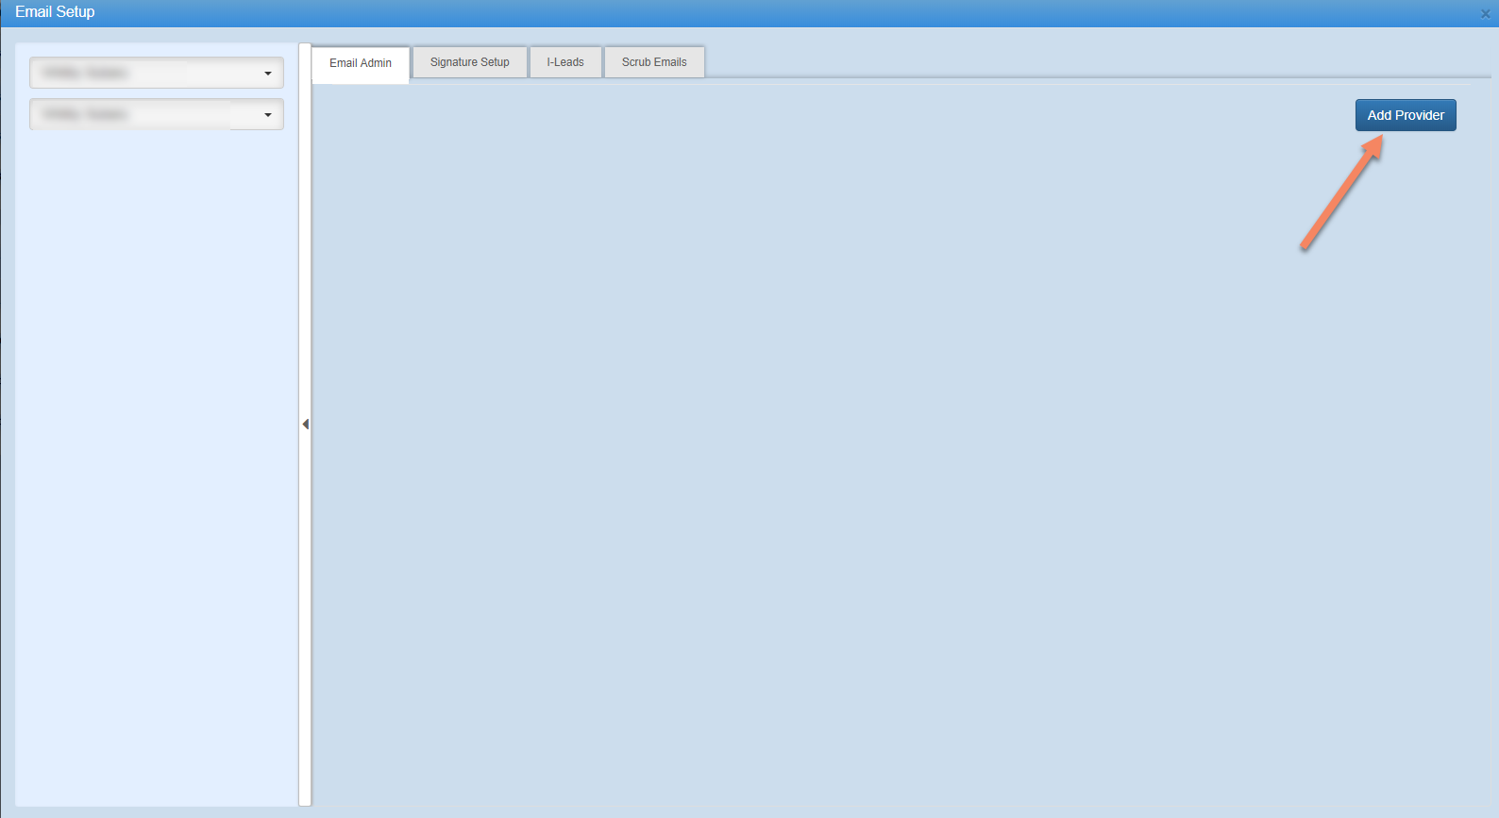The image size is (1499, 818).
Task: Click blurred value text in lower dropdown
Action: tap(85, 115)
